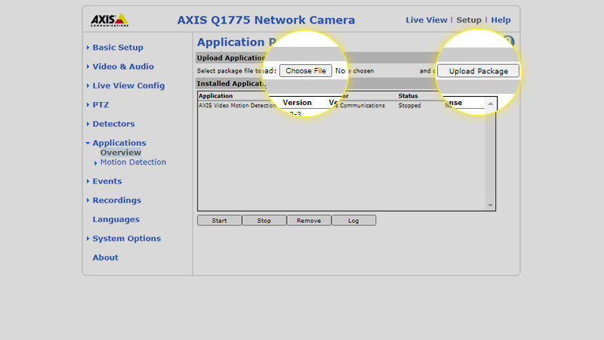
Task: Open the Live View link
Action: coord(426,20)
